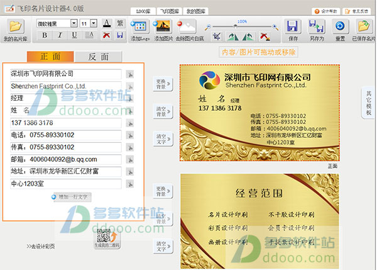Screen dimensions: 377x270
Task: Select the crop image tool icon
Action: point(217,37)
